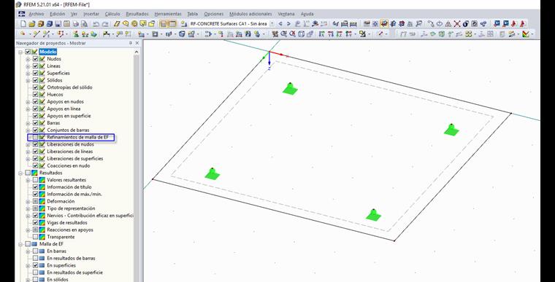Screen dimensions: 555x282
Task: Click the warning triangle icon in top toolbar
Action: pyautogui.click(x=448, y=23)
